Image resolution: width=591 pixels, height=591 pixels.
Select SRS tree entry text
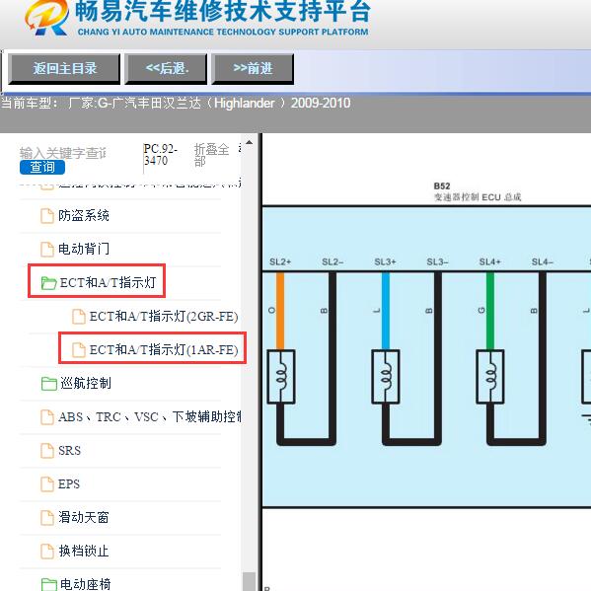pos(69,451)
